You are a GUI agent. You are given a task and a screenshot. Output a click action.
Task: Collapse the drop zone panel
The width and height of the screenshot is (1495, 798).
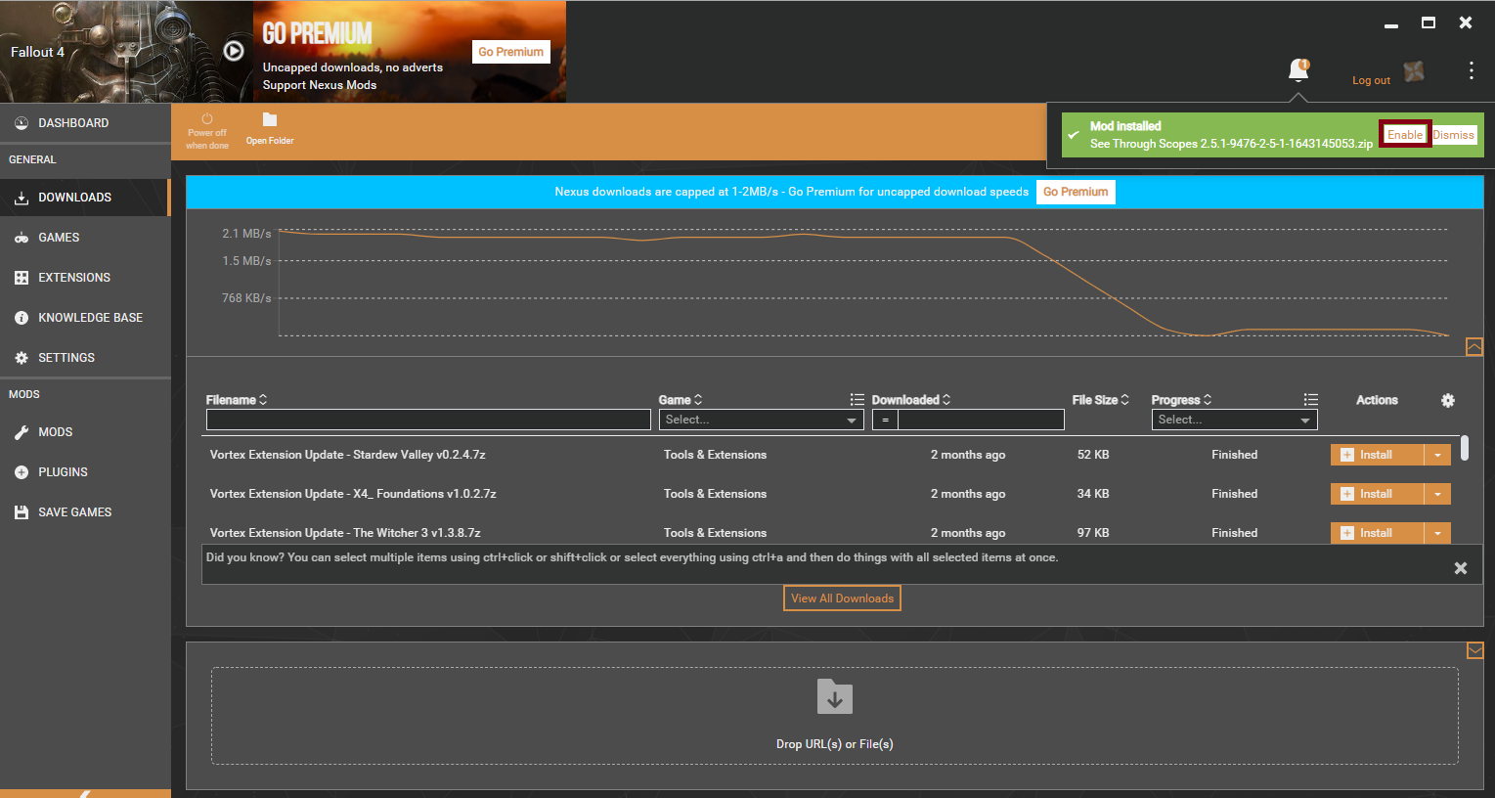click(1475, 650)
